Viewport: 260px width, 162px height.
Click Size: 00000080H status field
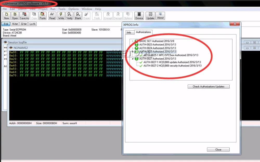click(47, 123)
